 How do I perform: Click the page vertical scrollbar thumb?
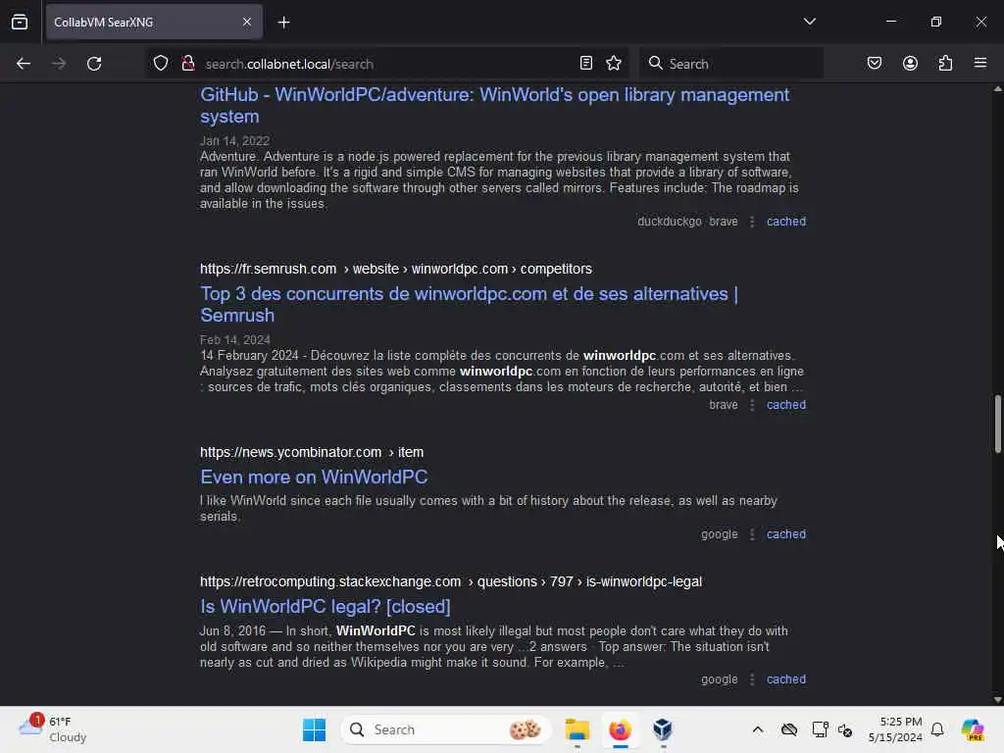pyautogui.click(x=997, y=424)
